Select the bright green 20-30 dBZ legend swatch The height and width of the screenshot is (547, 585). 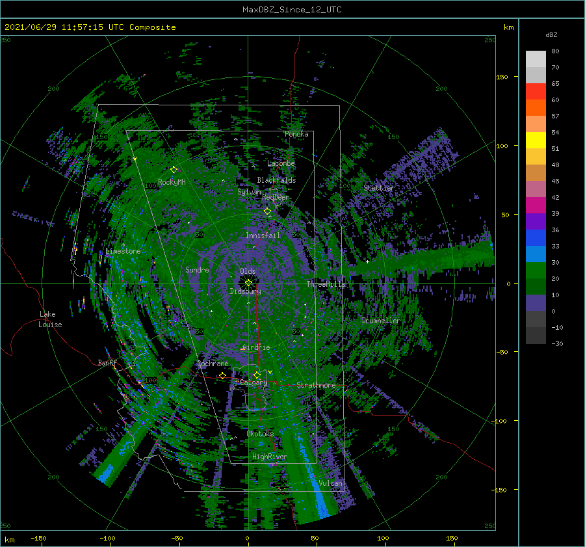[x=536, y=271]
